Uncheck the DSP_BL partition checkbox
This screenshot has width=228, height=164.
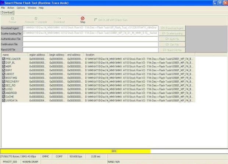click(x=4, y=62)
